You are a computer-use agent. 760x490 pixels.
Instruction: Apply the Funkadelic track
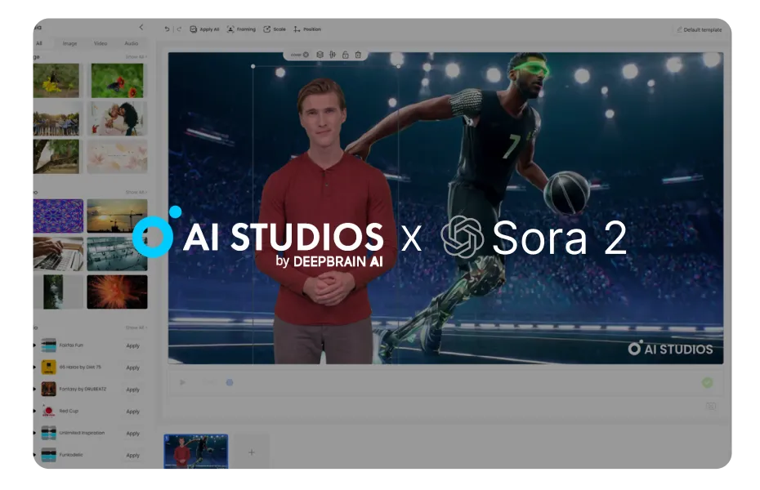[x=133, y=455]
